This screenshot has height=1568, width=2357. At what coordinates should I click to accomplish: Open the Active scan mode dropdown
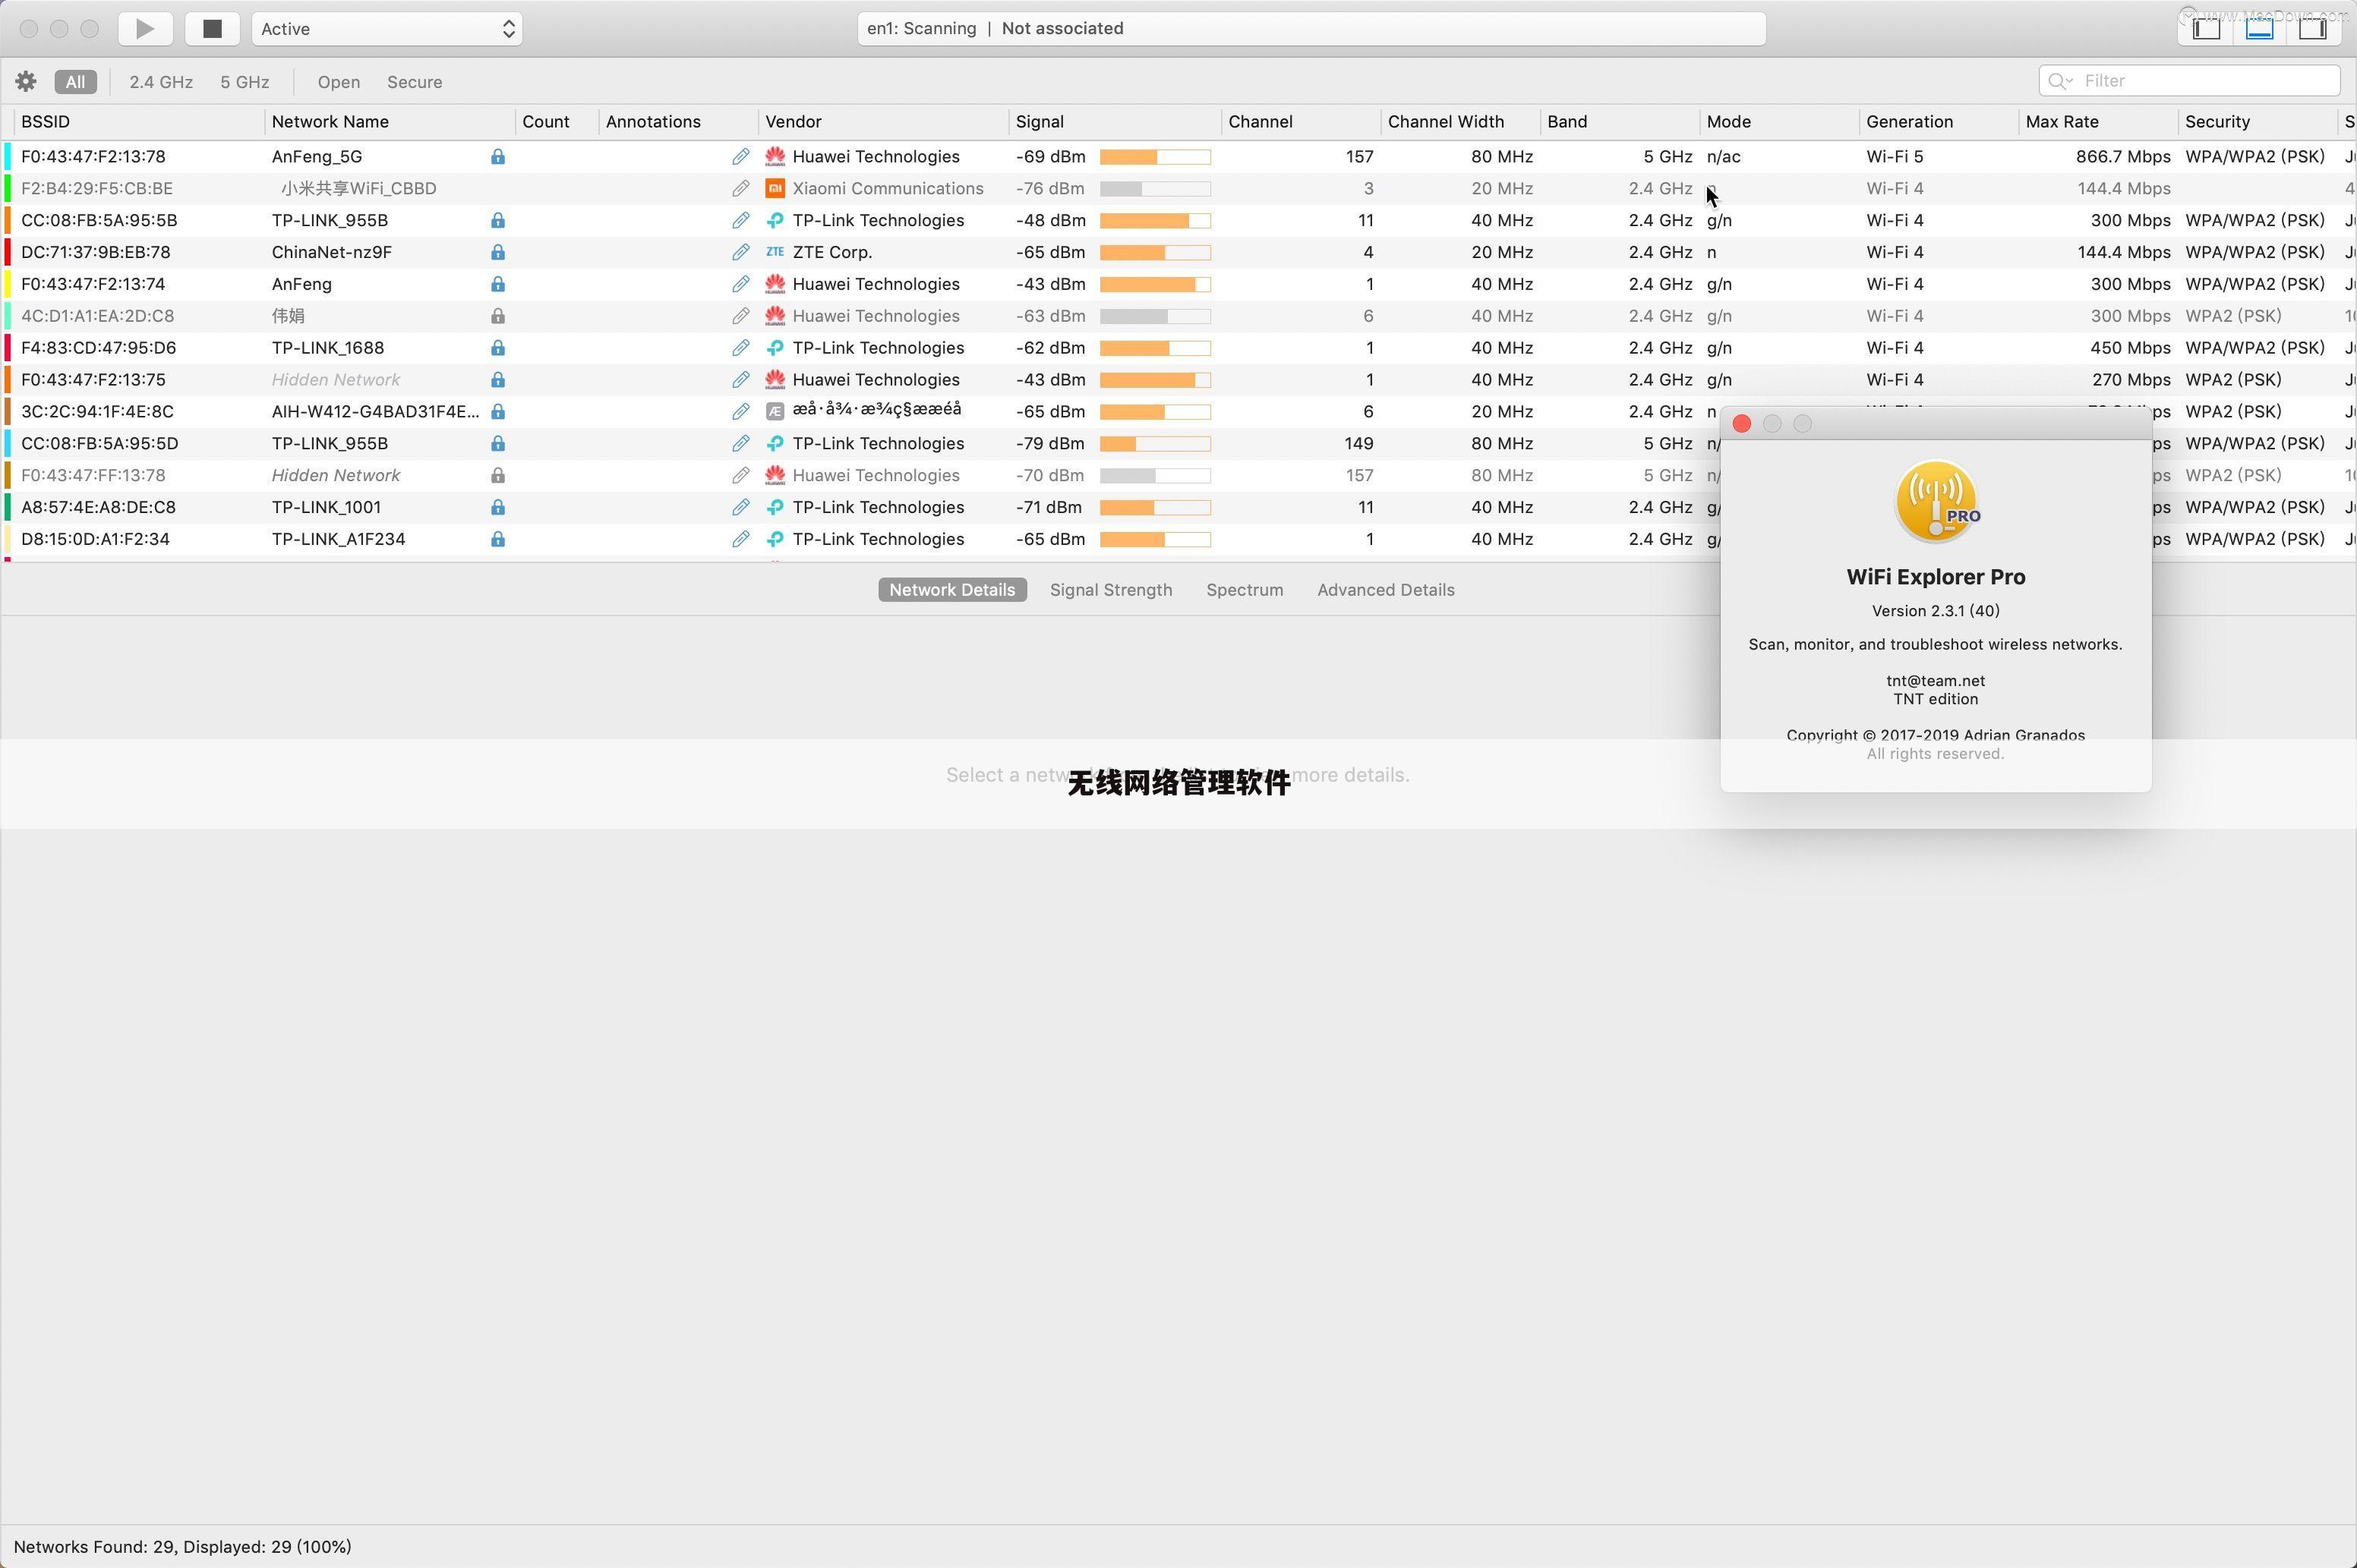387,28
